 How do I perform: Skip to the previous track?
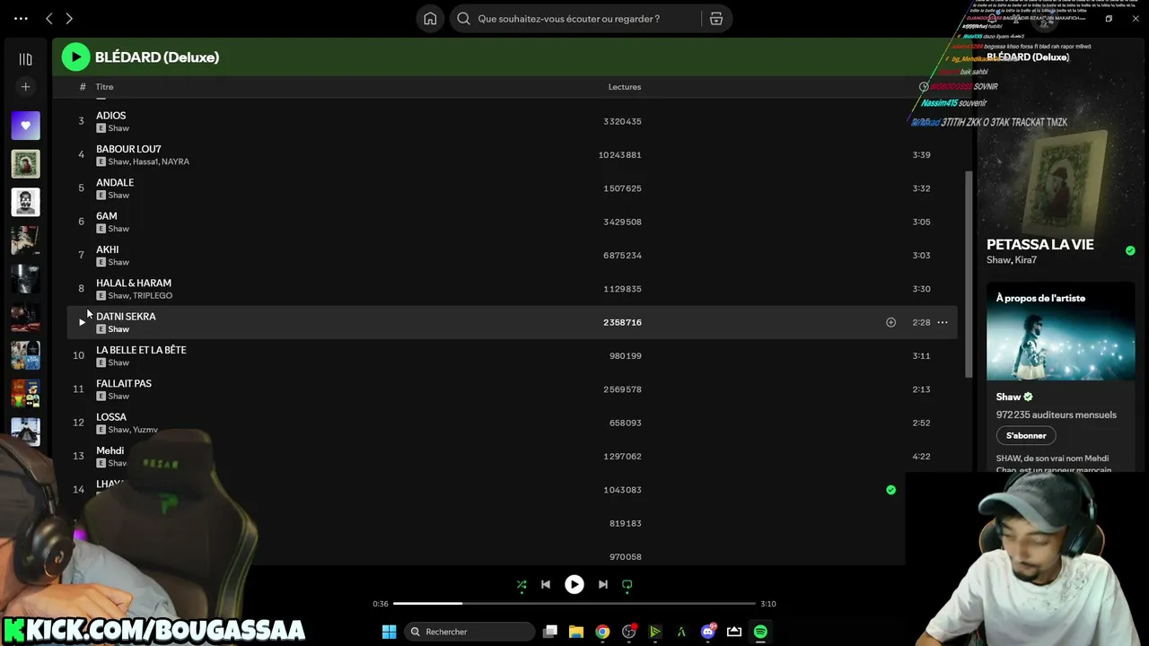click(x=546, y=584)
